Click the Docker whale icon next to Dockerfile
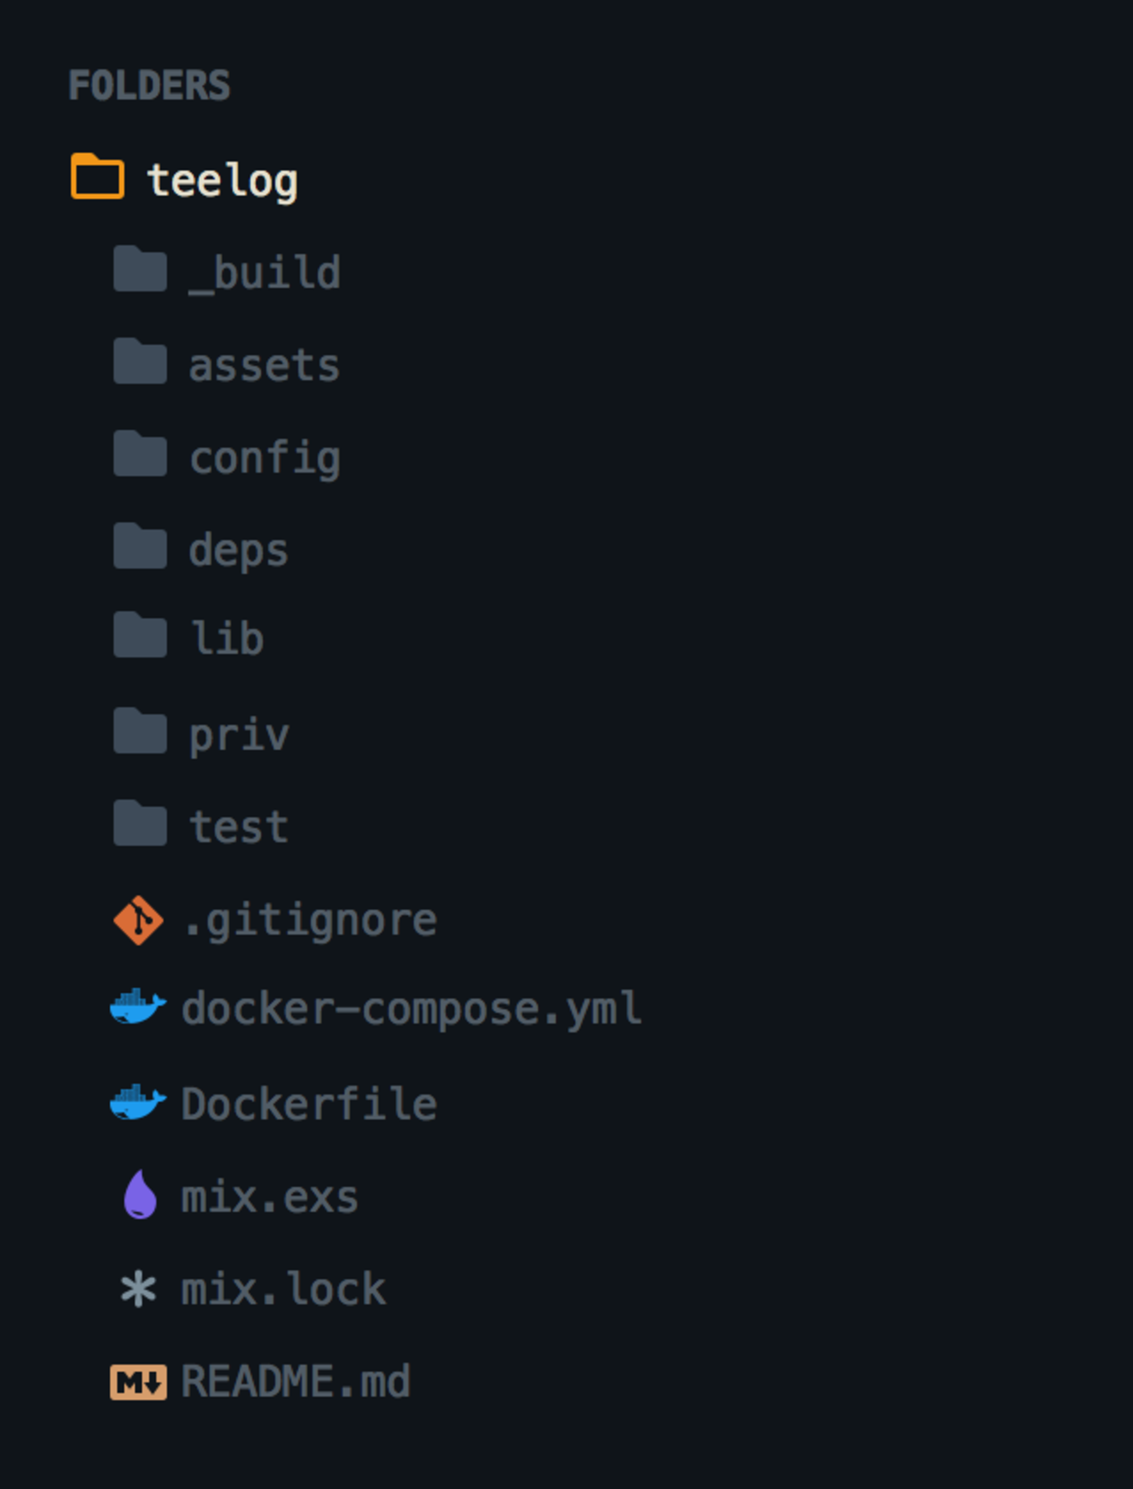Viewport: 1133px width, 1489px height. click(138, 1103)
